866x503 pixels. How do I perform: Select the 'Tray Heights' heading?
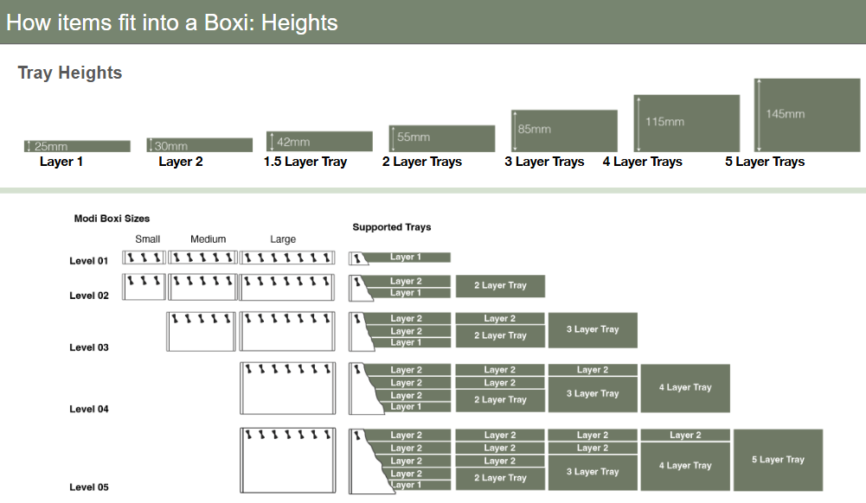tap(69, 73)
